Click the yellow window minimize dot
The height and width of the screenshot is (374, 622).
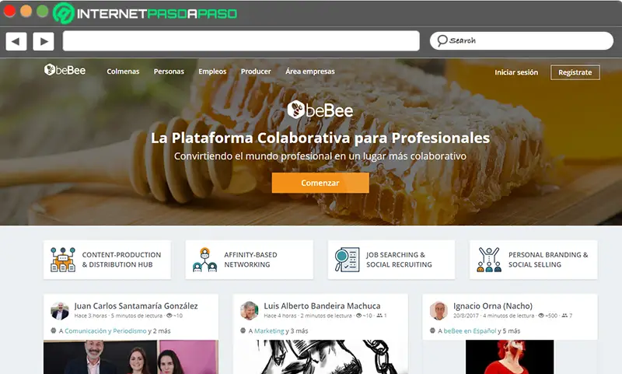click(x=26, y=11)
